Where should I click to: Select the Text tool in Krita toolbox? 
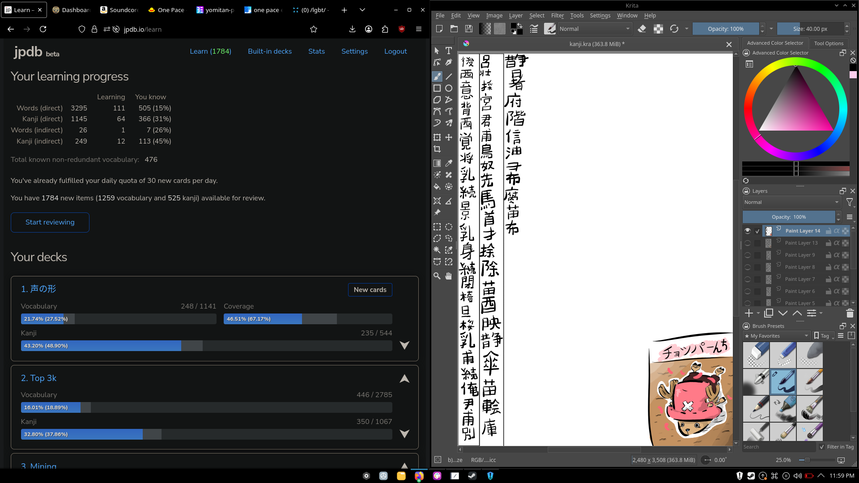(449, 51)
